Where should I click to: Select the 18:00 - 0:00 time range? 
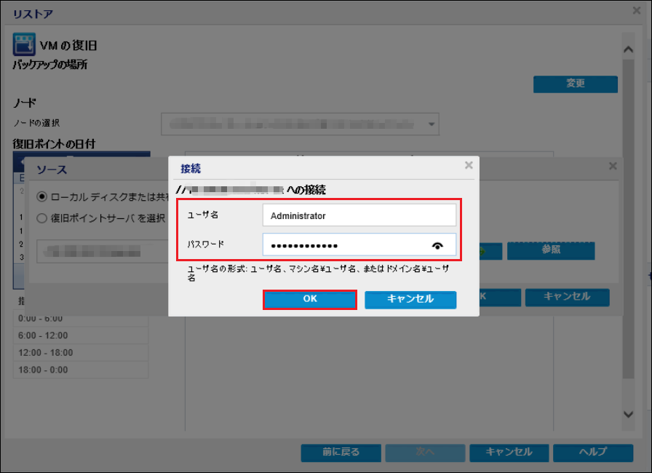pyautogui.click(x=81, y=370)
